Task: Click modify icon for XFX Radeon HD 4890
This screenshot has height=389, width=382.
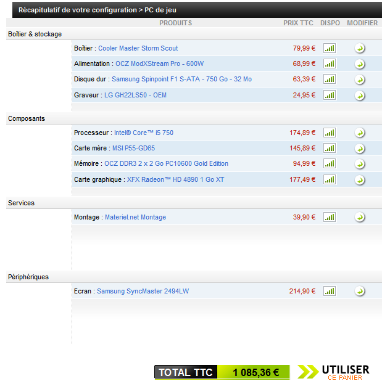Action: [359, 180]
